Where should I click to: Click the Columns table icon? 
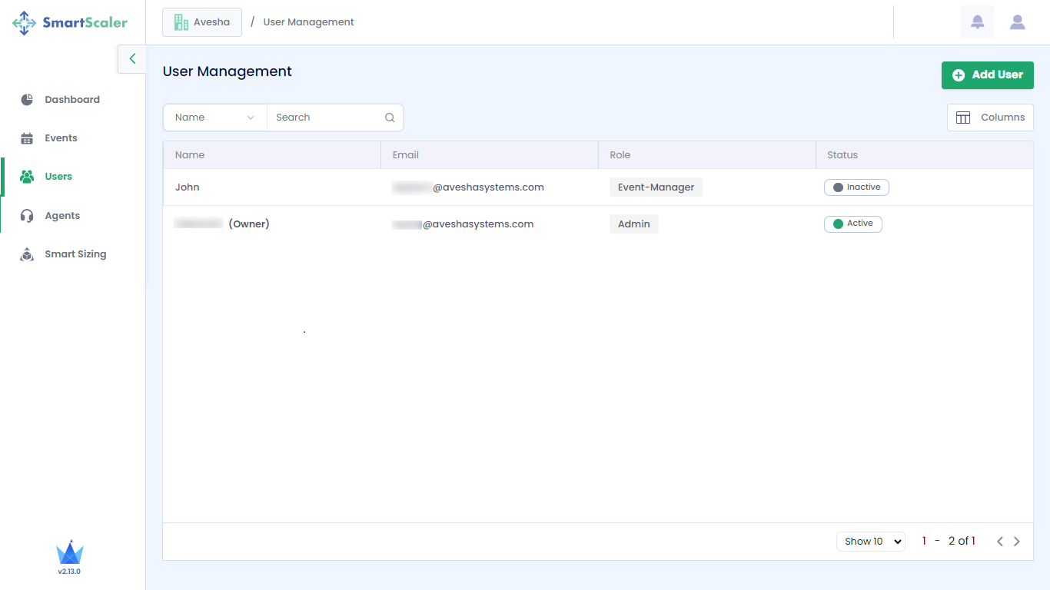(963, 118)
